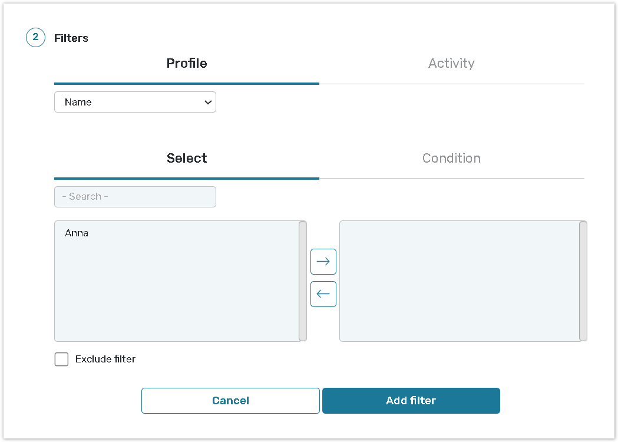Click inside the empty selected items list

tap(459, 281)
